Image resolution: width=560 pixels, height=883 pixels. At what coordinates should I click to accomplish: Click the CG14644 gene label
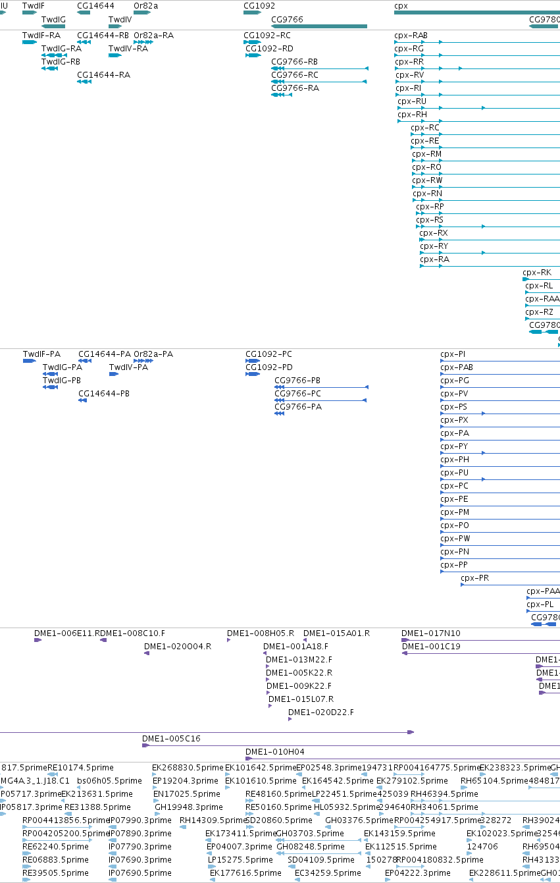point(95,6)
